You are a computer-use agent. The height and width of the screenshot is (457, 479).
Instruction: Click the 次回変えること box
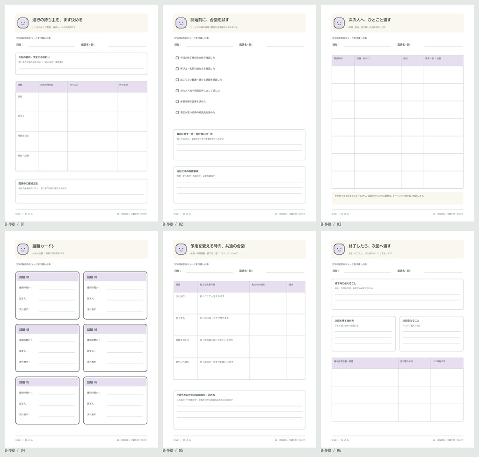431,334
